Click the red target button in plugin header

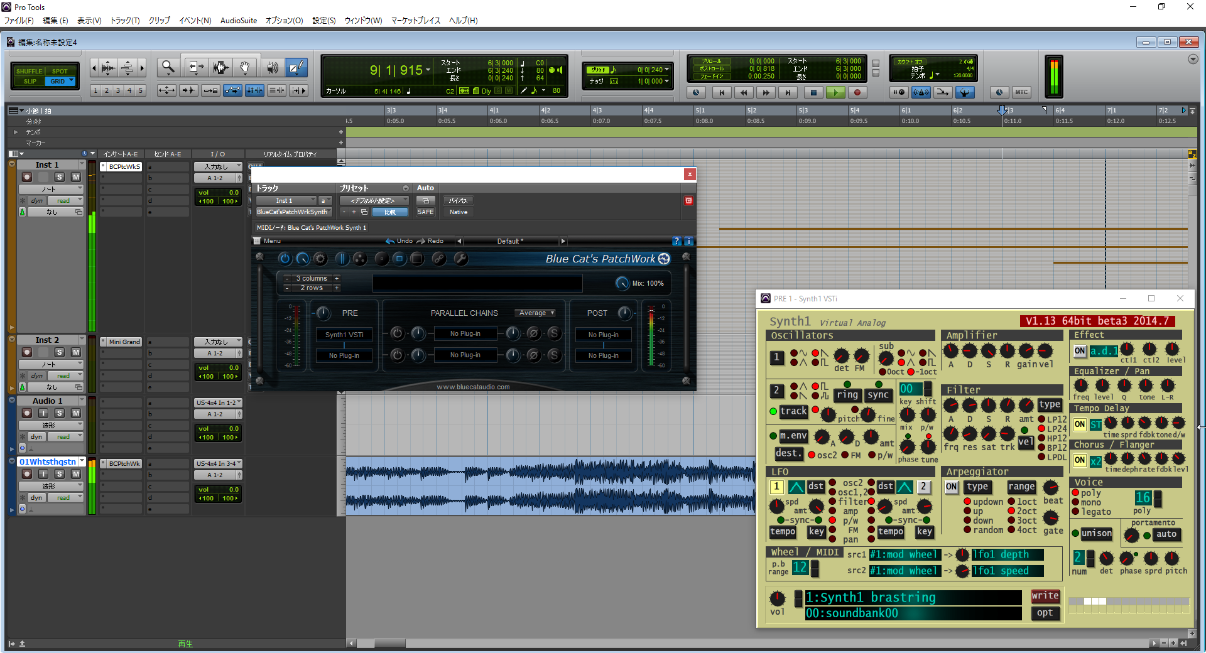[688, 201]
